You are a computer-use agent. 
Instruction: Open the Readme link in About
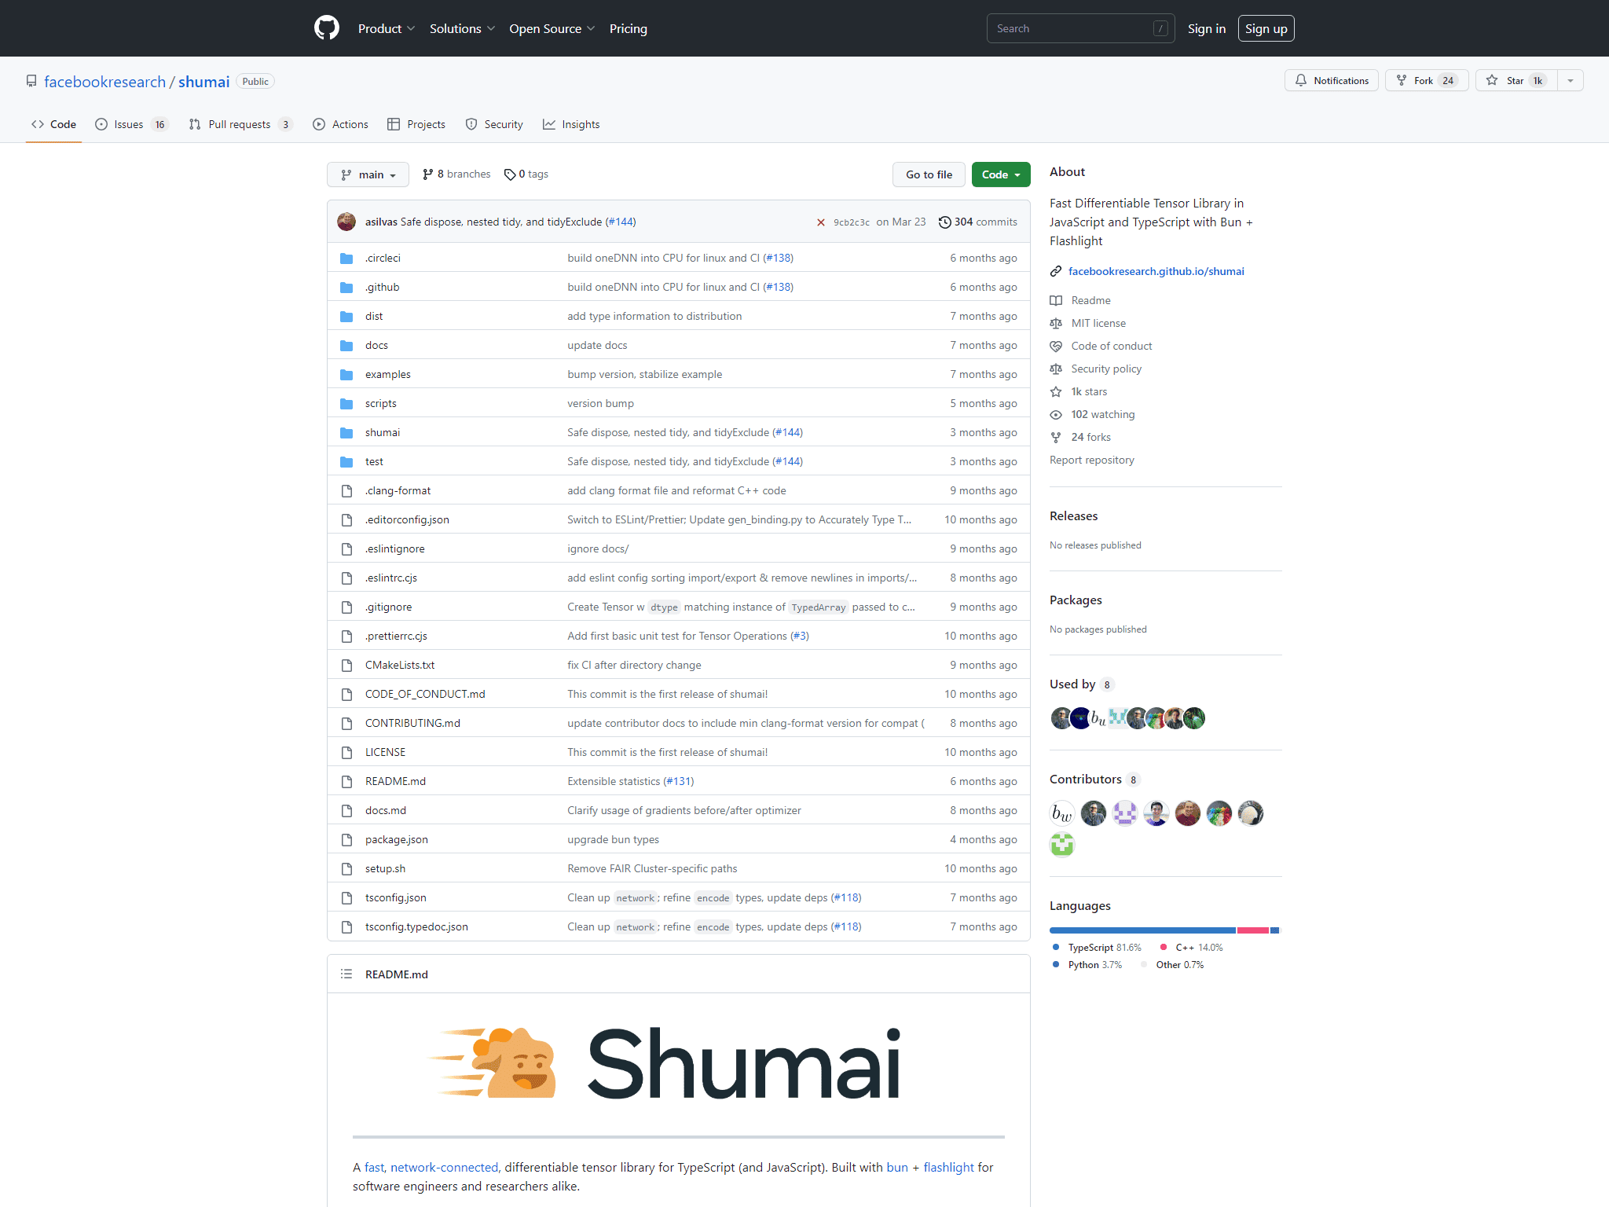(1090, 300)
